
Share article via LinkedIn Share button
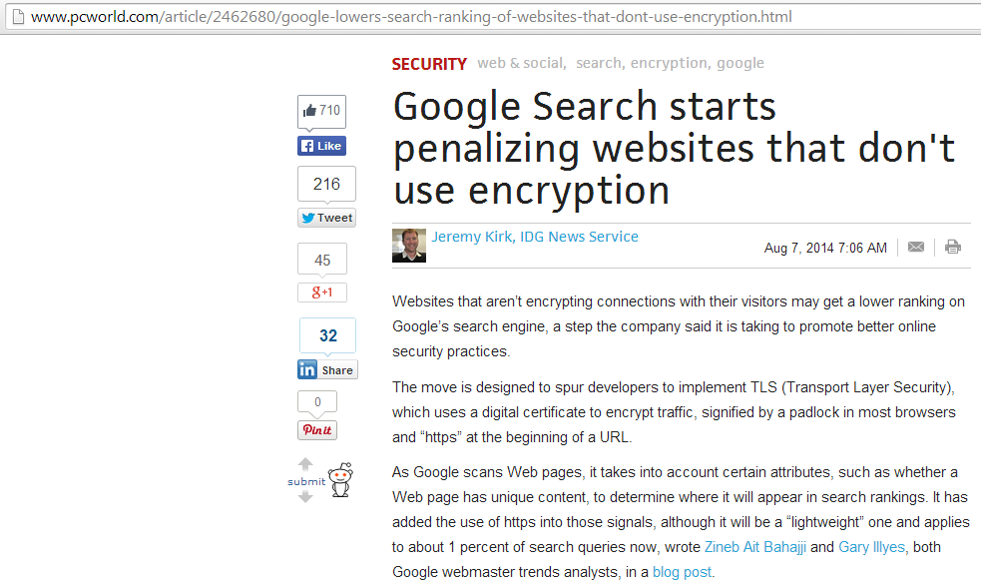tap(327, 369)
